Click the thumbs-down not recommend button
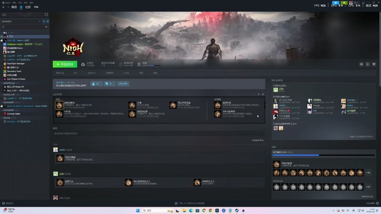Screen dimensions: 381x214 click(x=110, y=84)
